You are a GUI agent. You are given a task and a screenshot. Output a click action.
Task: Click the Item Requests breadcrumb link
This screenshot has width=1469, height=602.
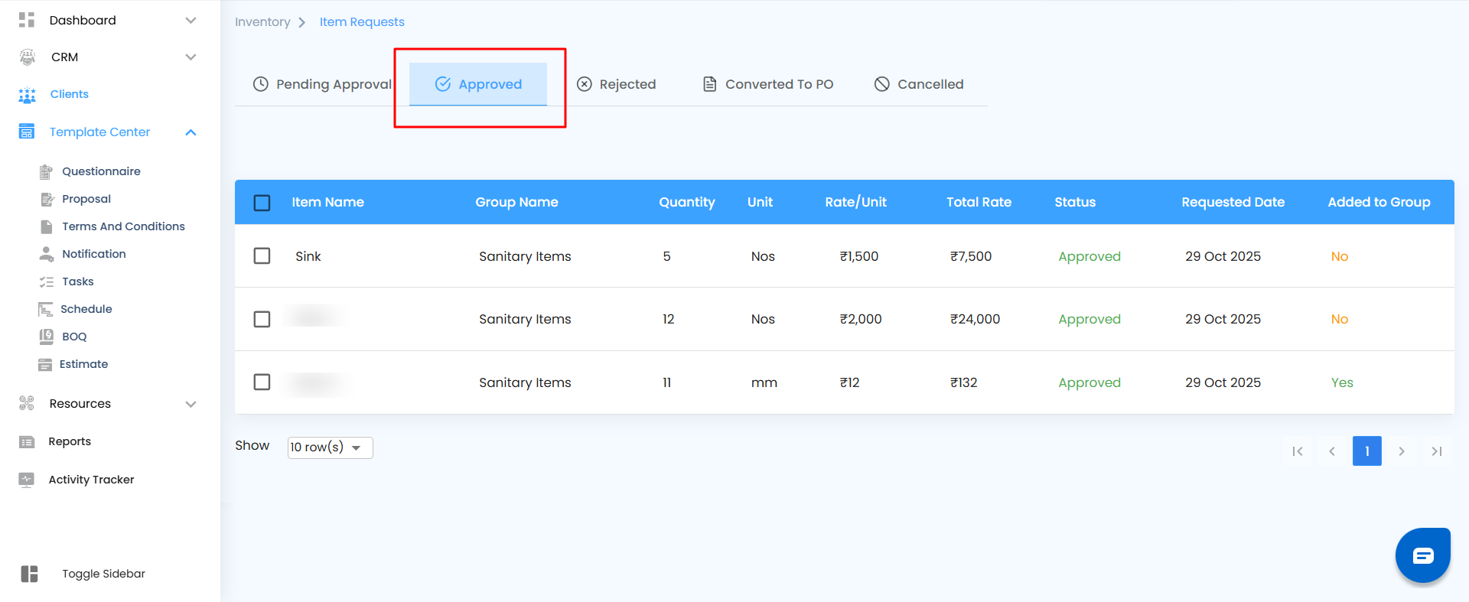click(362, 22)
